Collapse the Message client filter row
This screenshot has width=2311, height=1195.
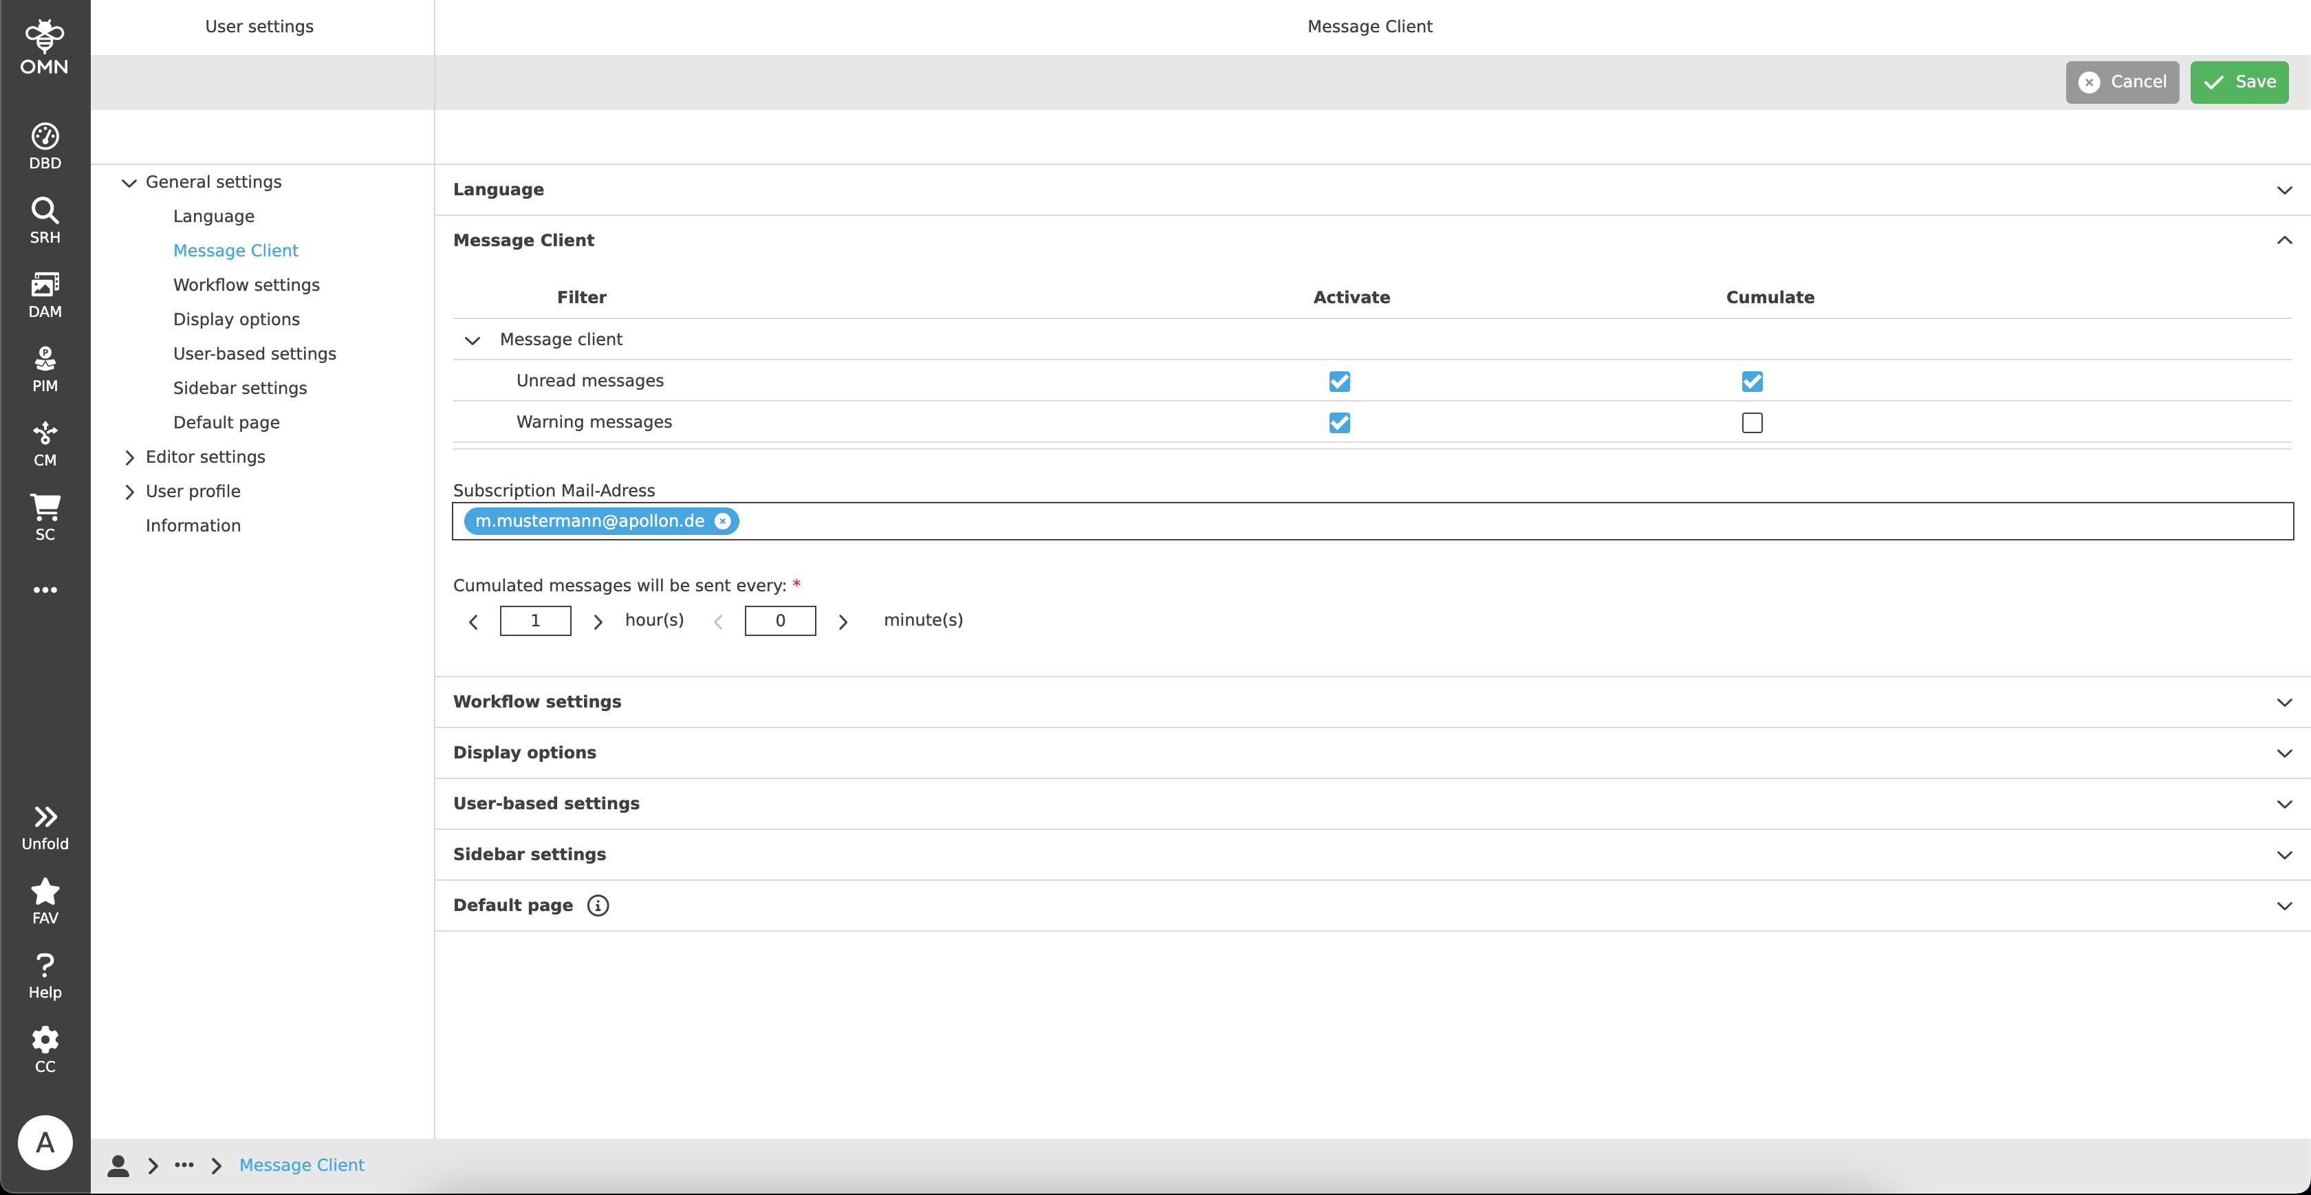(x=472, y=340)
